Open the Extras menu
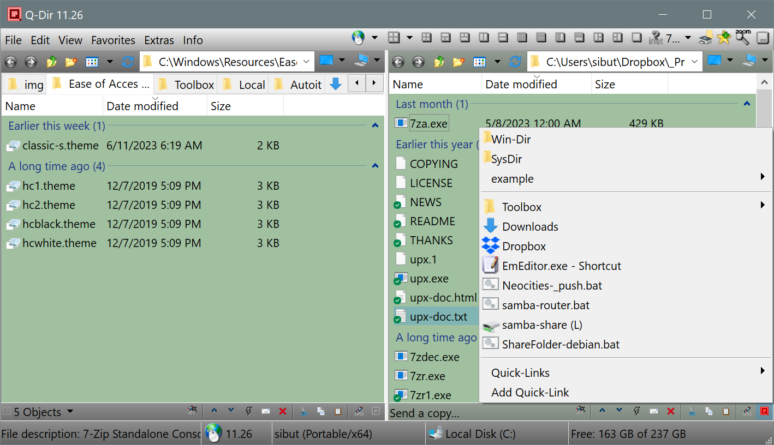Screen dimensions: 774x445 [x=159, y=40]
